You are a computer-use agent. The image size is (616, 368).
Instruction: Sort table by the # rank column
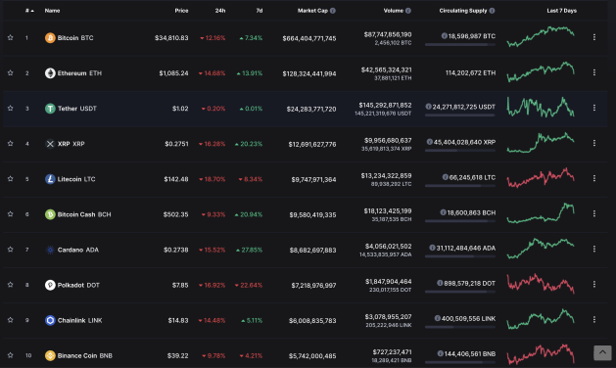pos(29,11)
